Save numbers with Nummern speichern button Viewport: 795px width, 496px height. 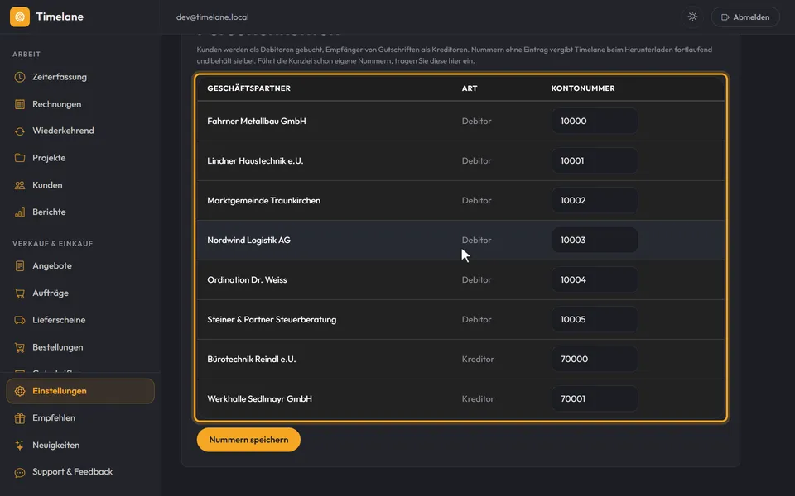pos(248,440)
